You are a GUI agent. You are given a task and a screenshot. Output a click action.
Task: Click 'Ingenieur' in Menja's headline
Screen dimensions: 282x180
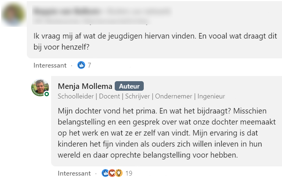(x=211, y=96)
